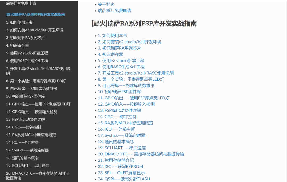This screenshot has width=287, height=182.
Task: Click main link 16. ICU——外部中断
Action: tap(116, 129)
